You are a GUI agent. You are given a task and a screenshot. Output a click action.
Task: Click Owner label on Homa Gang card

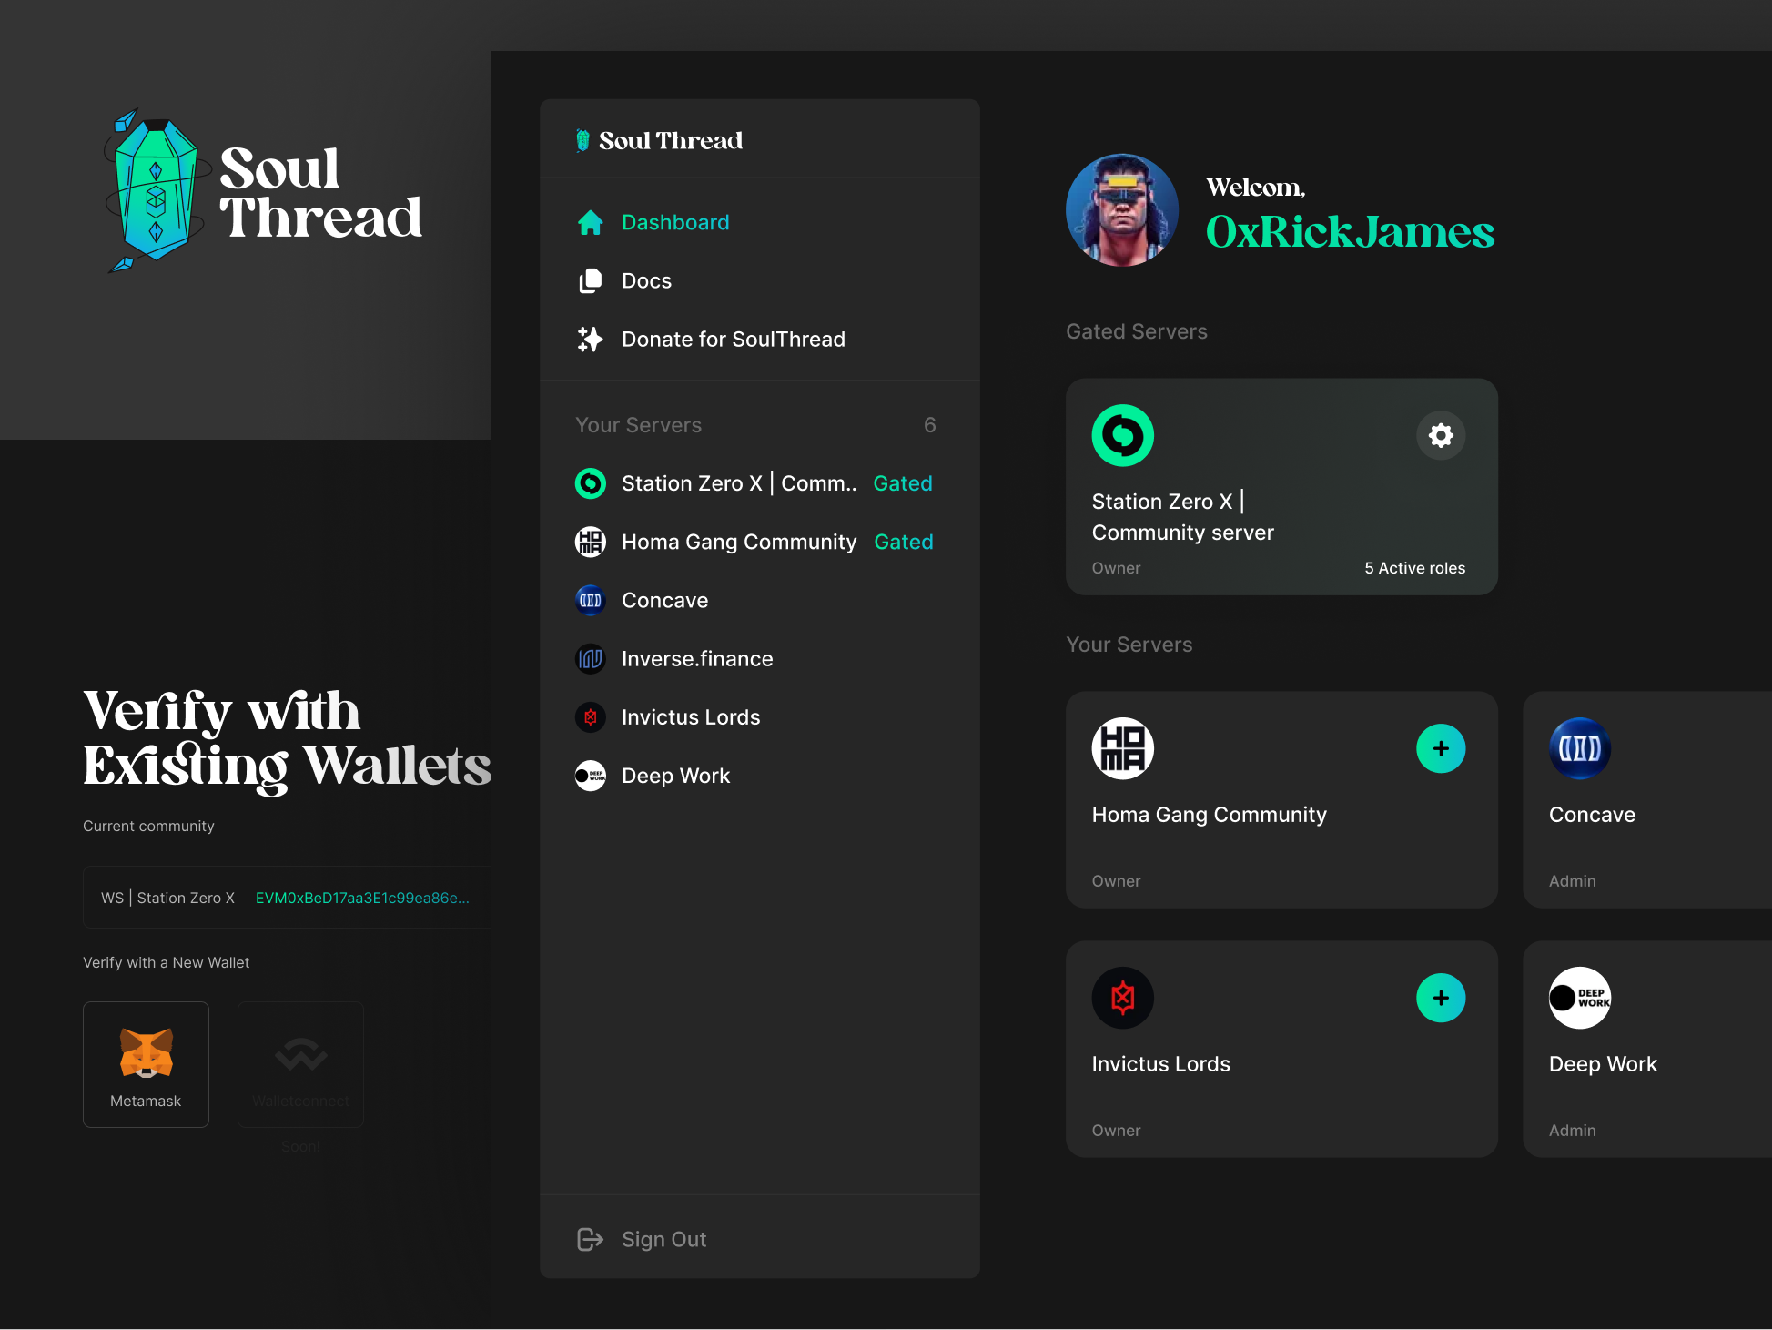click(x=1116, y=881)
